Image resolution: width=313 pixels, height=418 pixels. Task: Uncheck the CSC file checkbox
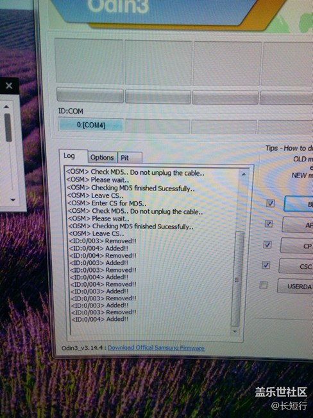tap(266, 265)
